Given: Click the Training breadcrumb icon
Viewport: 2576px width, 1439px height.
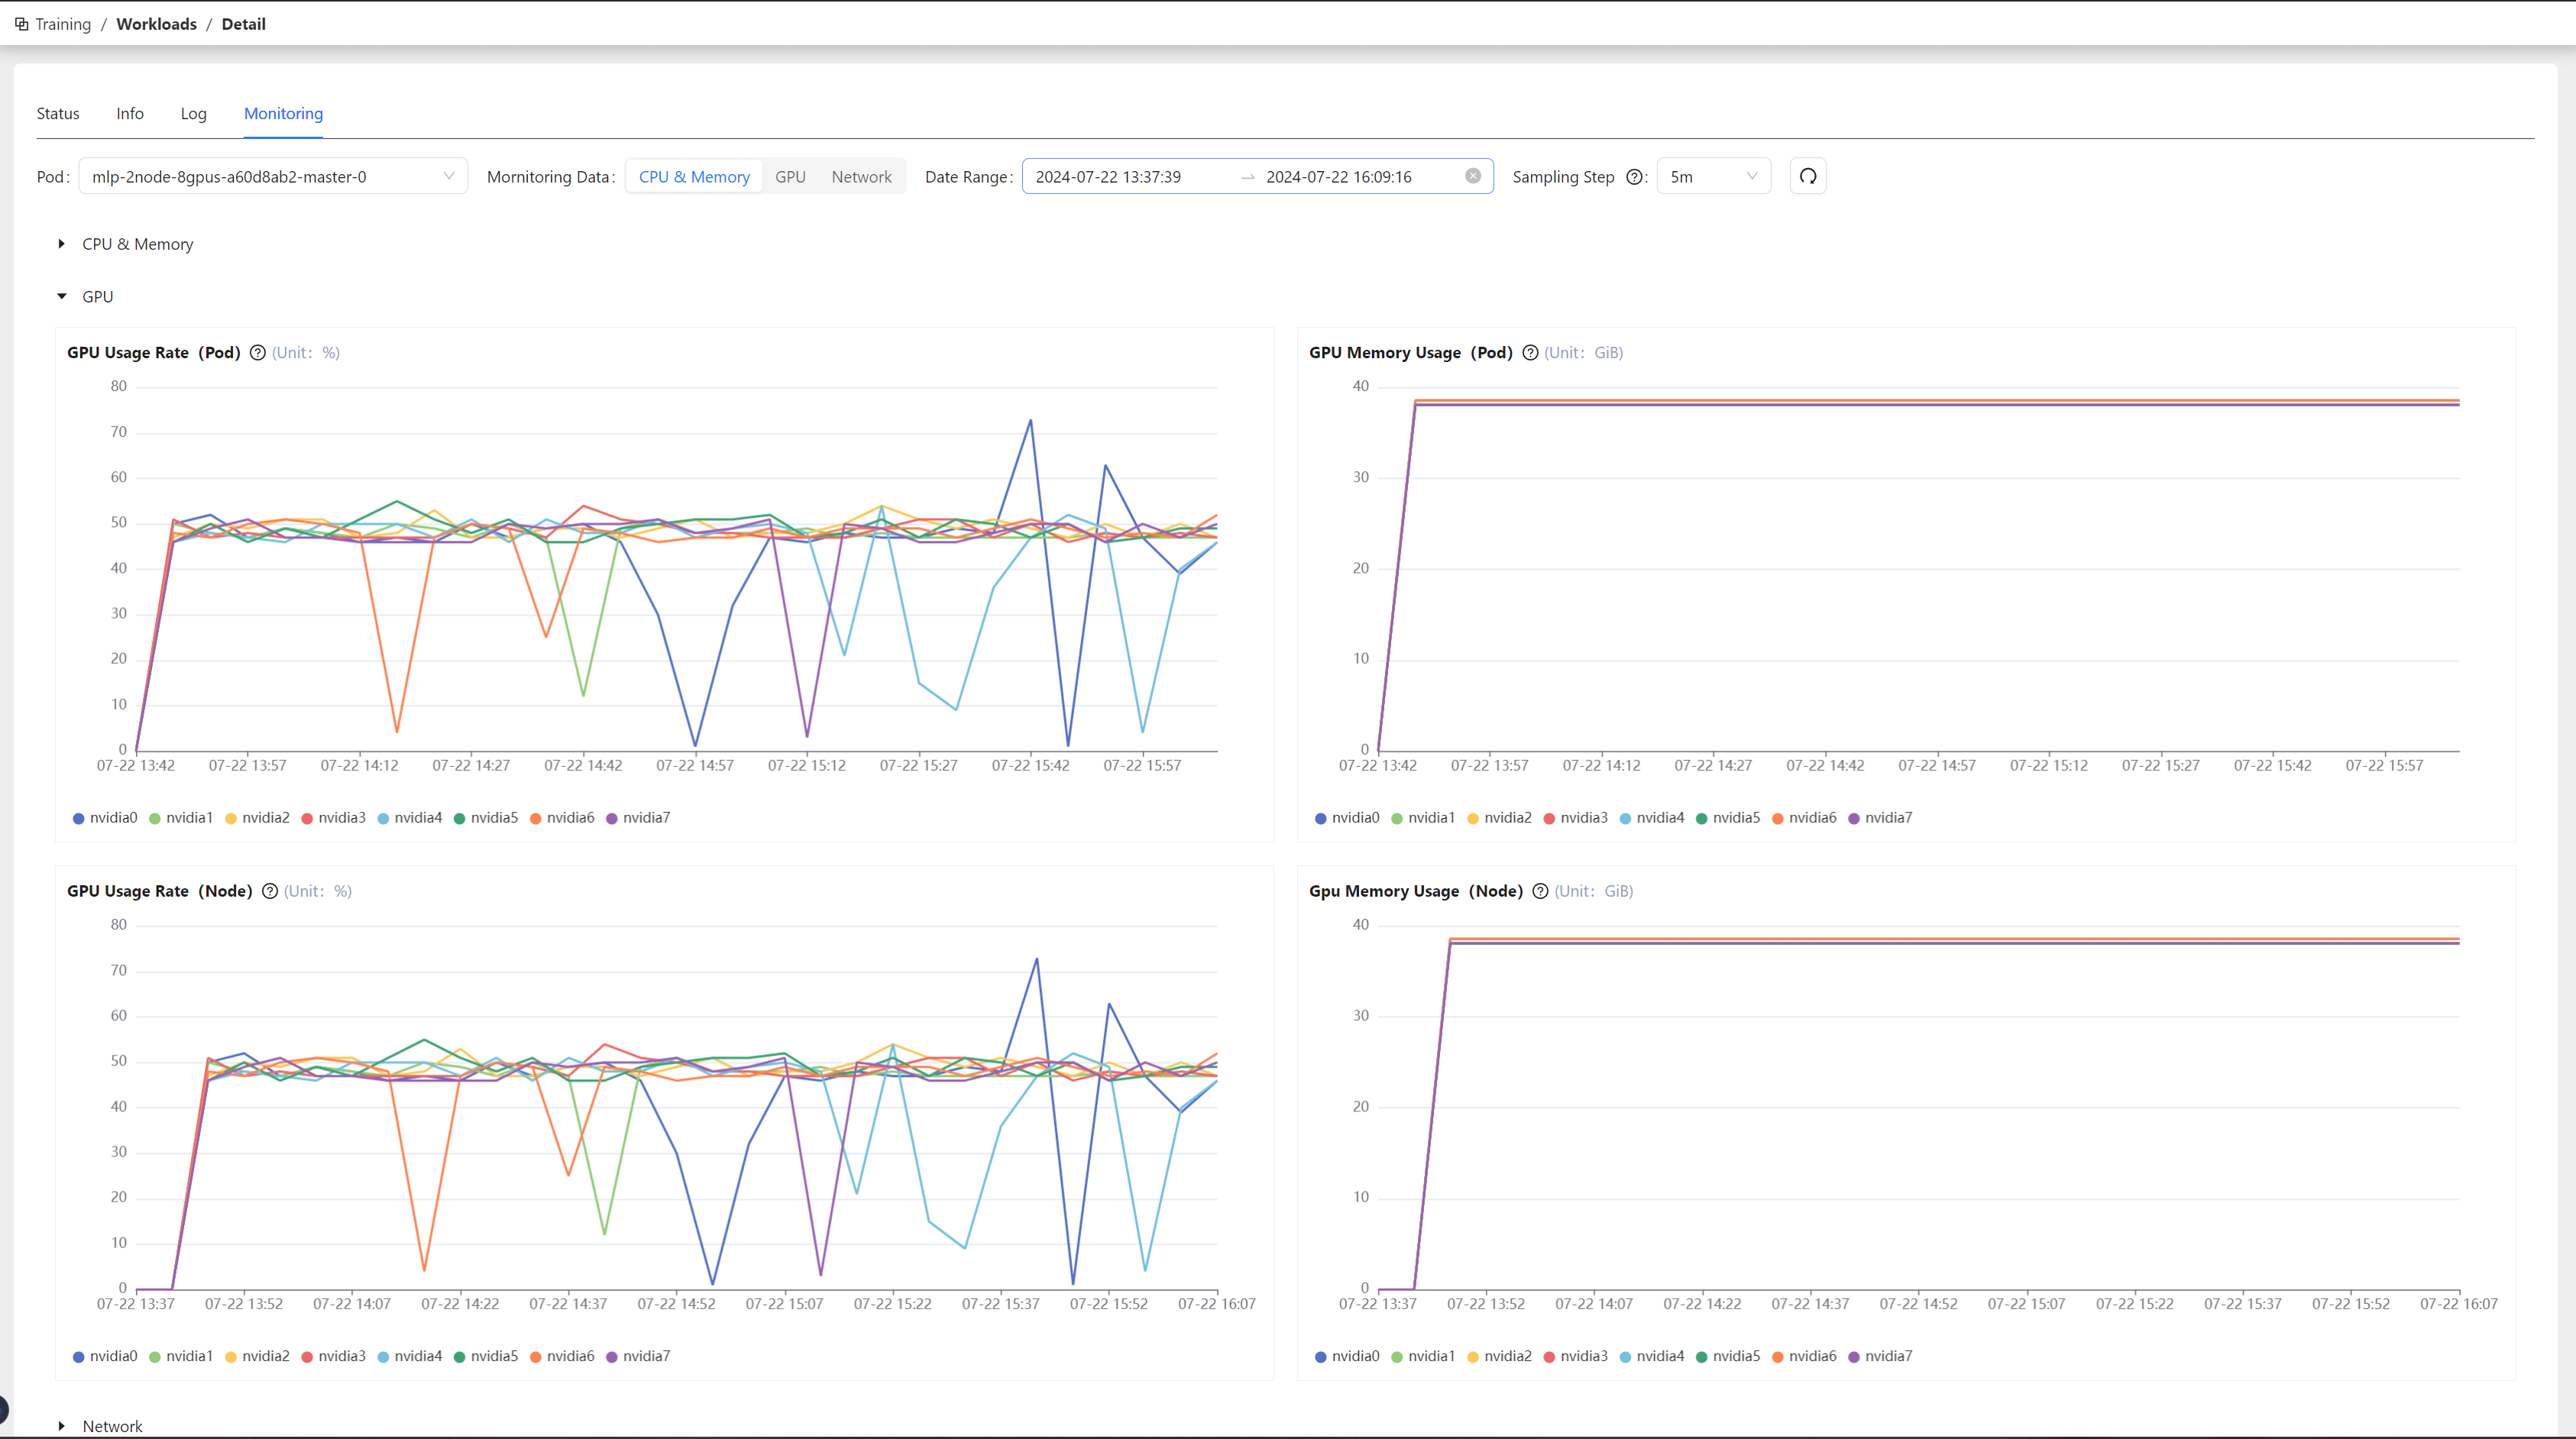Looking at the screenshot, I should (21, 24).
